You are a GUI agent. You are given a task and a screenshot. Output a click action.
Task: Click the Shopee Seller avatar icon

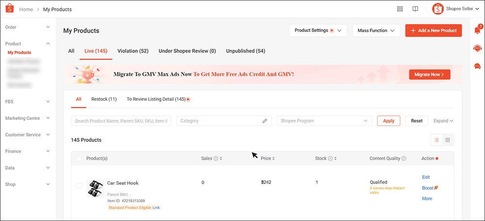437,9
